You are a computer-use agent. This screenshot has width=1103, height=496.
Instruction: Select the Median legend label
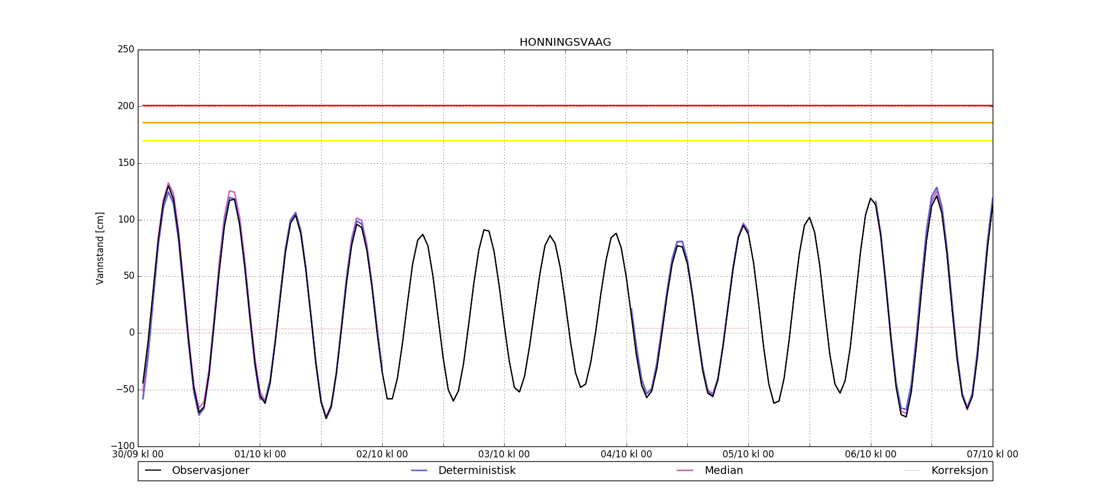pyautogui.click(x=724, y=471)
